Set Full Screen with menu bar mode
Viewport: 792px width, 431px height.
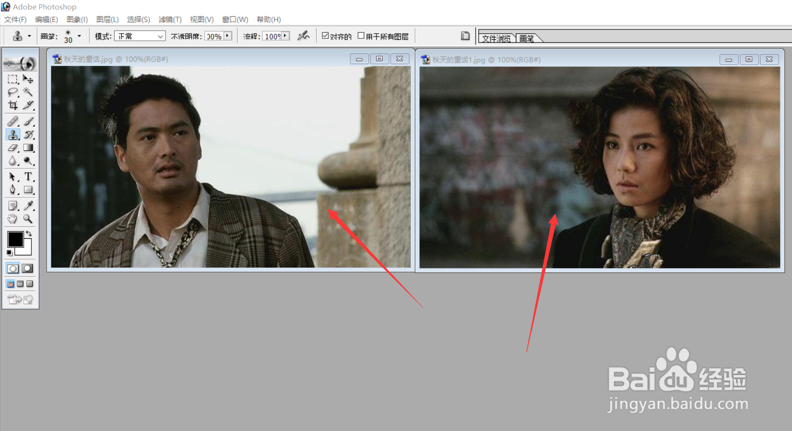pos(20,284)
